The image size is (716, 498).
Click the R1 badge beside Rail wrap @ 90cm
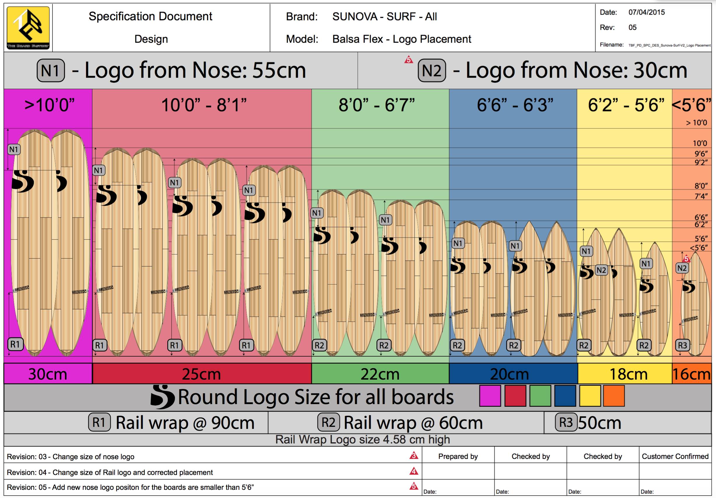coord(99,422)
